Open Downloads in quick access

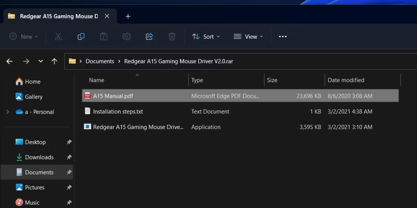(x=34, y=157)
